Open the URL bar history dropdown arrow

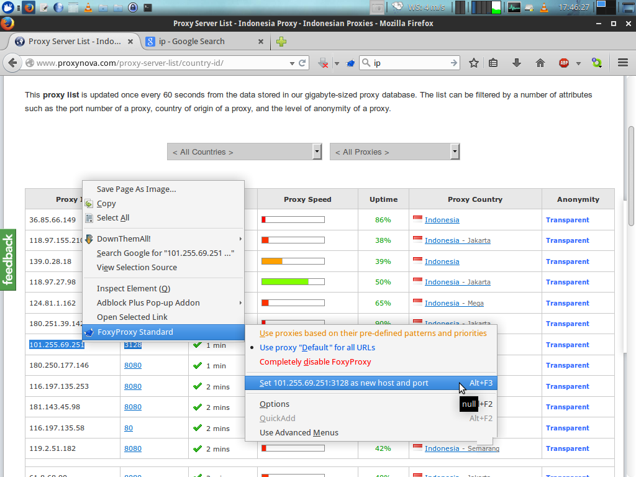click(x=292, y=63)
